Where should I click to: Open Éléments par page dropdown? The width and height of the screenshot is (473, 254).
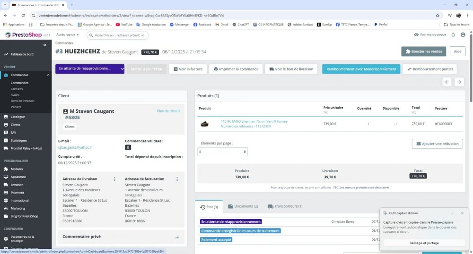222,152
